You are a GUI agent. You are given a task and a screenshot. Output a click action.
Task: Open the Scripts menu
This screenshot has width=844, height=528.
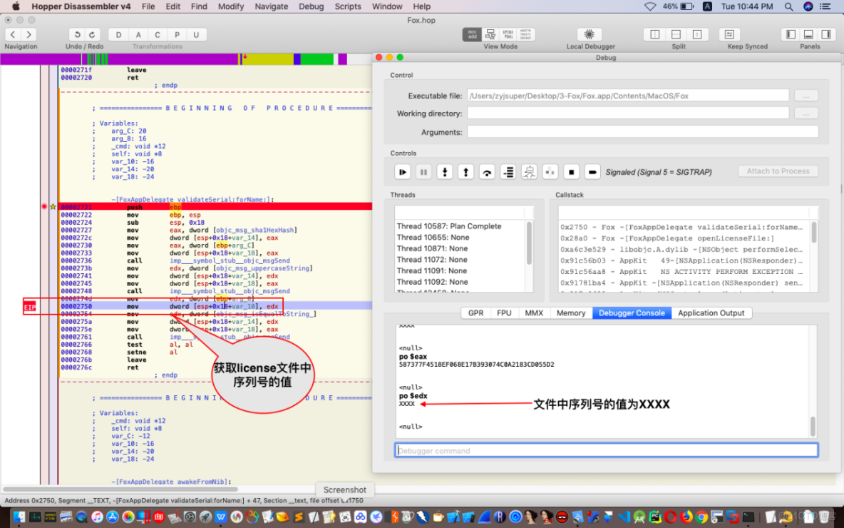click(348, 6)
